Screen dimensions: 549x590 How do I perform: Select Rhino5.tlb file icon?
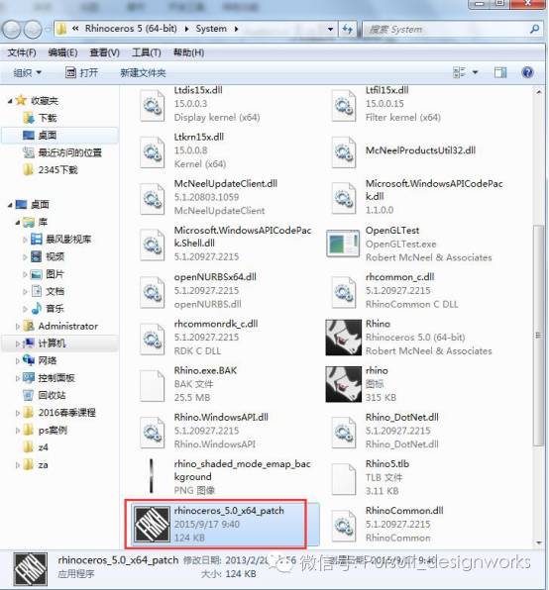click(344, 478)
